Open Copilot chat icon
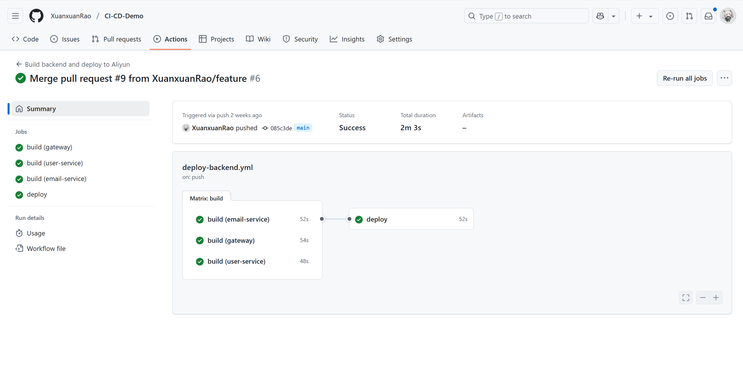Image resolution: width=743 pixels, height=391 pixels. pos(600,16)
